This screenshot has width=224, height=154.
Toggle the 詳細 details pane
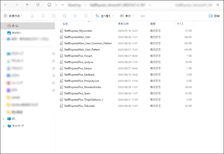214,16
